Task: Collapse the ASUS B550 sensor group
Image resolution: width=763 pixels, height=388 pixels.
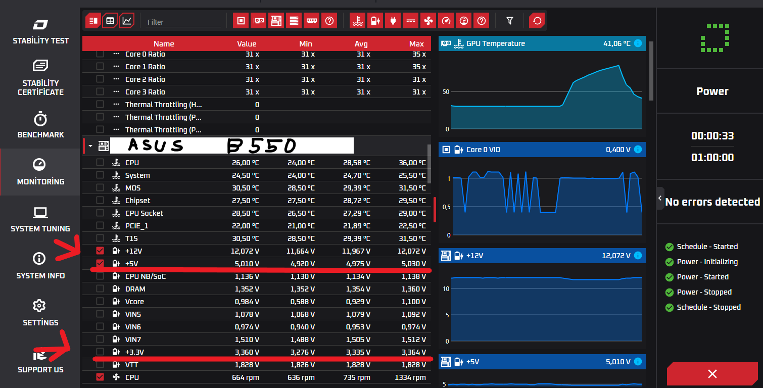Action: (90, 147)
